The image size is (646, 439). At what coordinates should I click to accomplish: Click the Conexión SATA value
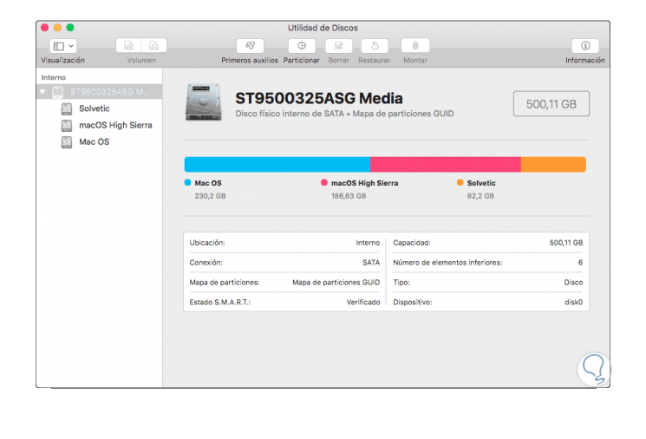[x=371, y=263]
